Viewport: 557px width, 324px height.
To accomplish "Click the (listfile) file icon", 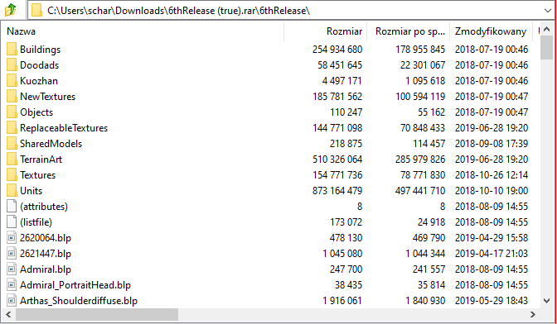I will (x=12, y=222).
